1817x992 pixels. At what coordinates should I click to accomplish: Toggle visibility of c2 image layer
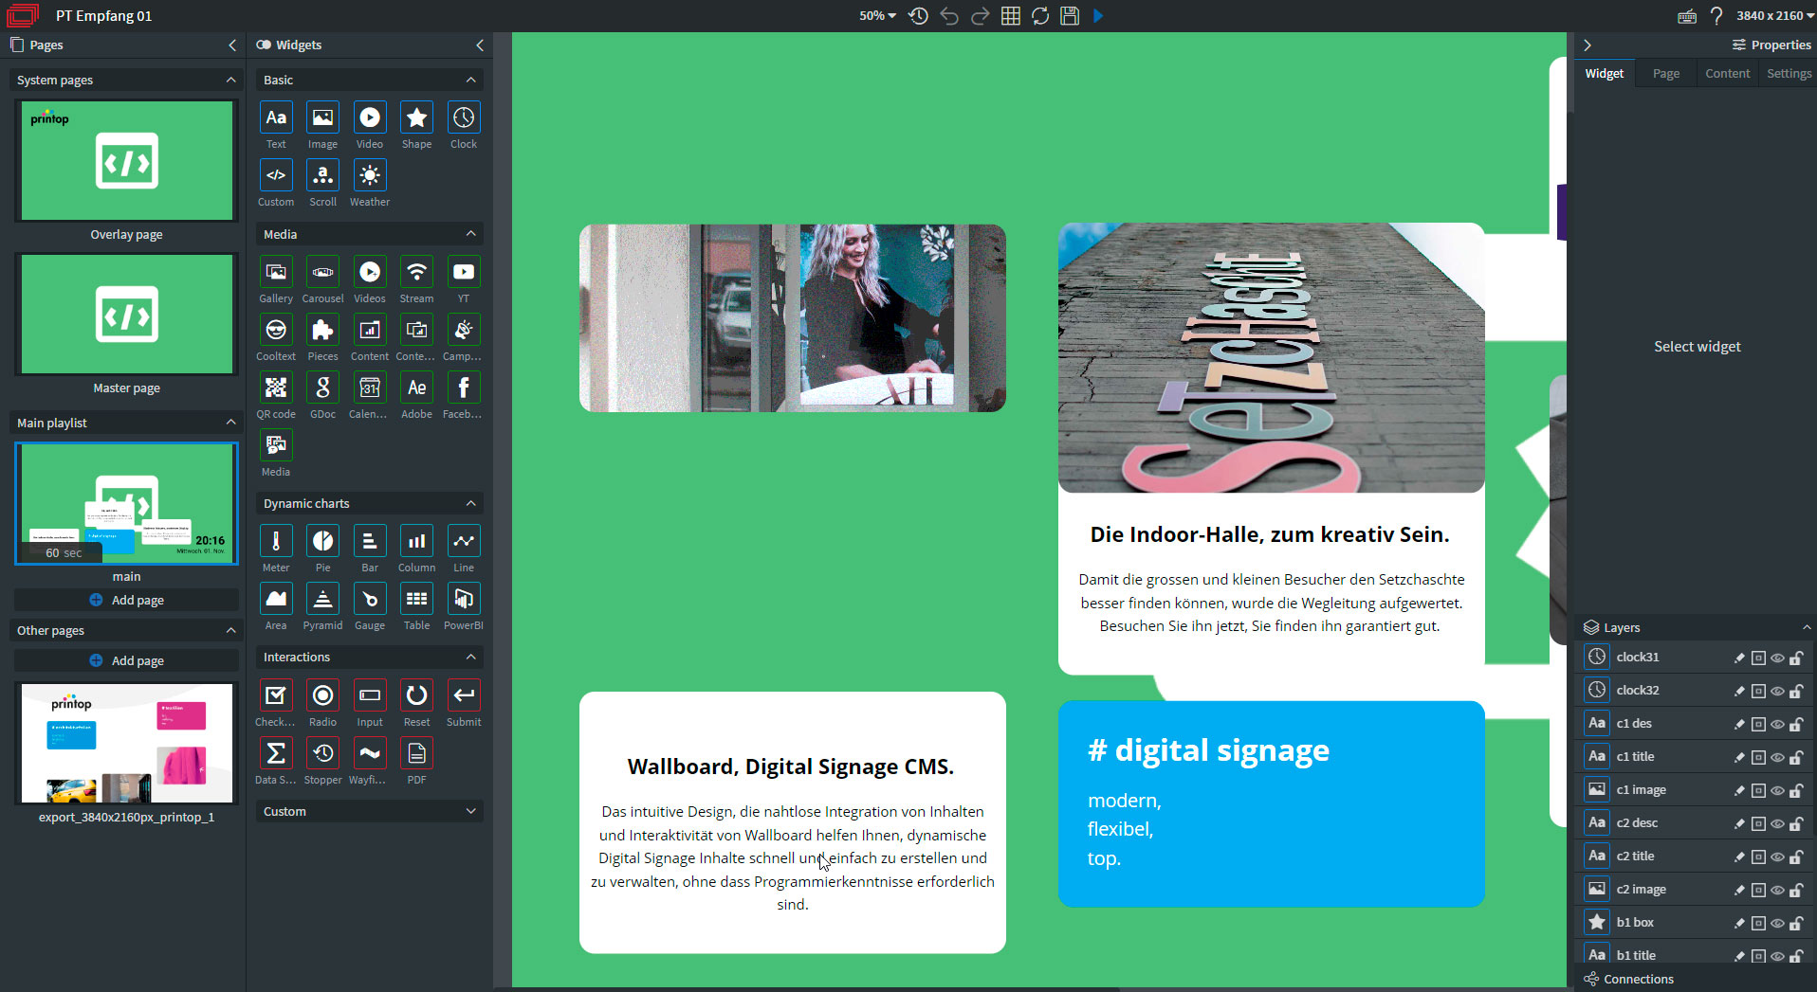point(1777,891)
